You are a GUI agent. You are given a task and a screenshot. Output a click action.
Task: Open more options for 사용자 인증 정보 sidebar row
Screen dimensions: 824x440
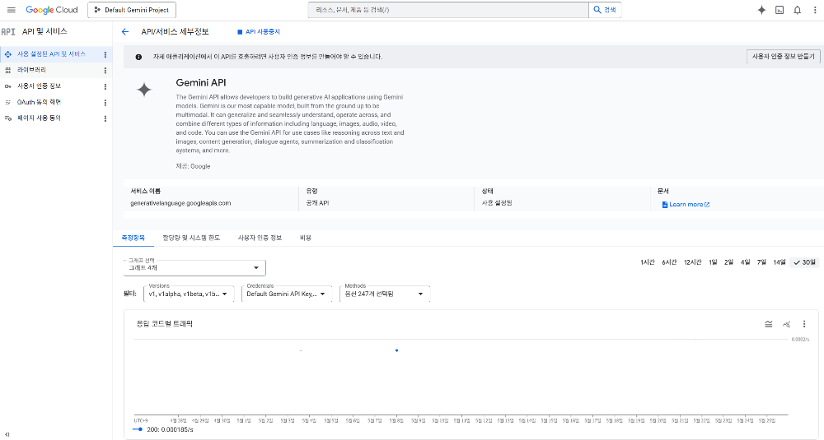(x=105, y=86)
